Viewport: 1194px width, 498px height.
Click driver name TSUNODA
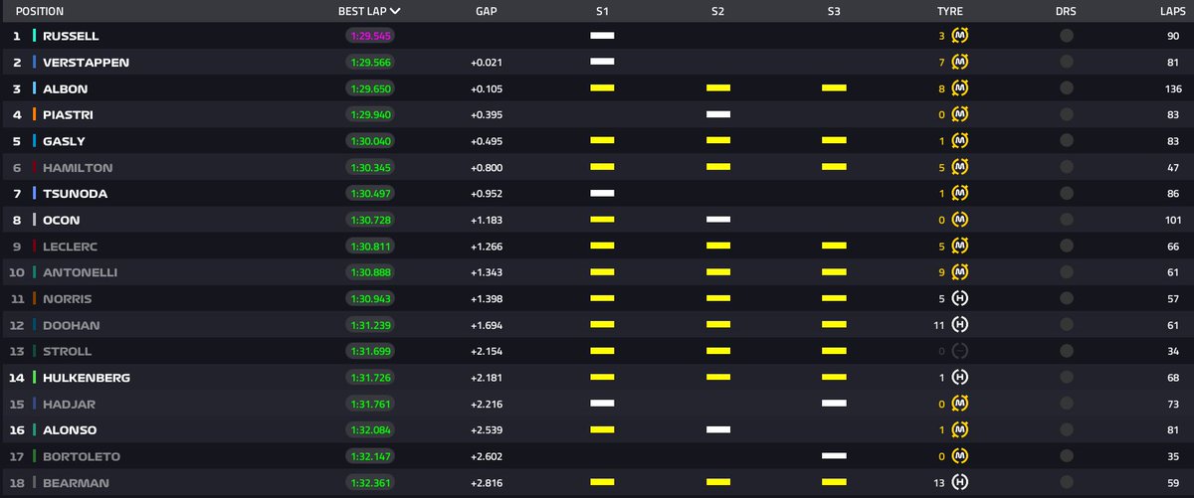coord(75,194)
